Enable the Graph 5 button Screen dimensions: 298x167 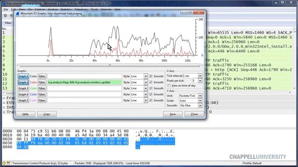click(x=23, y=100)
